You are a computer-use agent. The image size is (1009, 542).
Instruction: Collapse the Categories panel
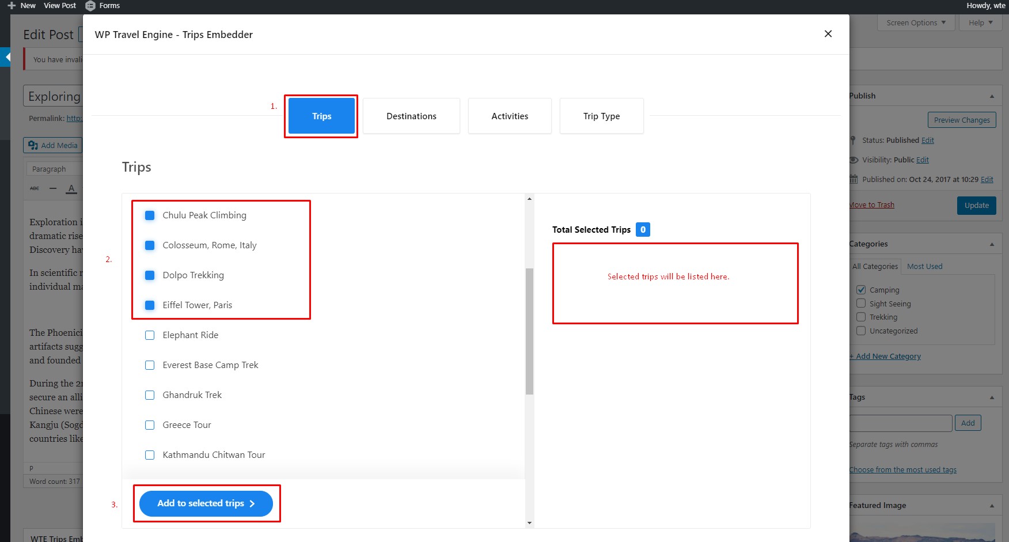[992, 244]
